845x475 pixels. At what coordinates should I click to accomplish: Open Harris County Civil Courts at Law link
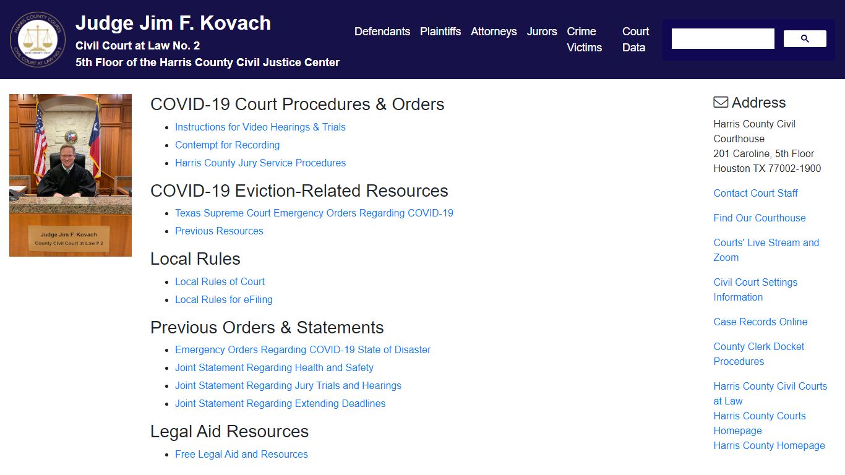770,393
